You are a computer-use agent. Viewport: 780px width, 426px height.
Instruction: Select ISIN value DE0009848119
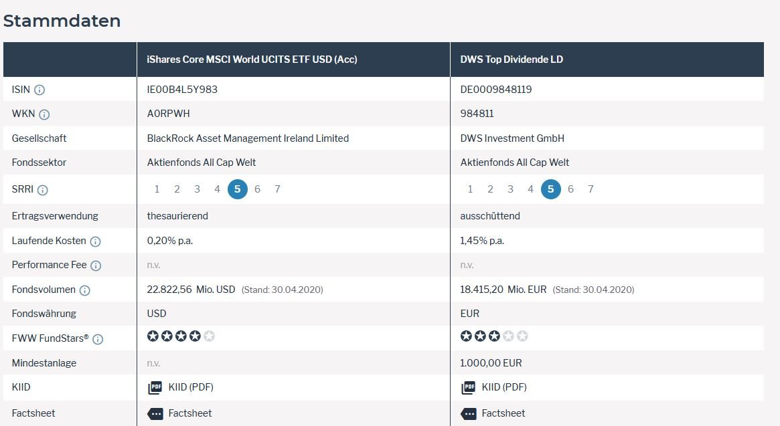coord(496,90)
